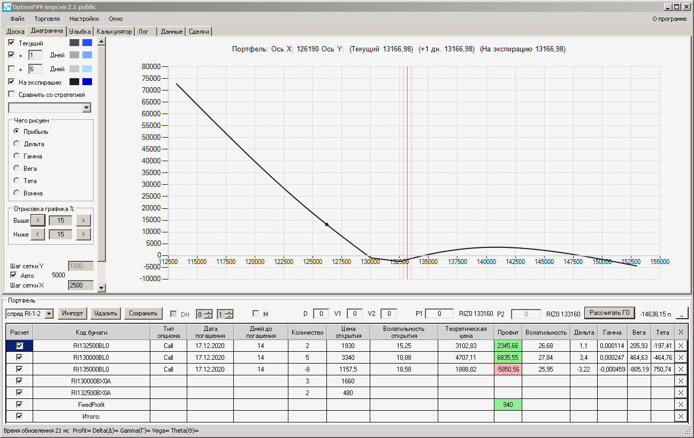Switch to the Доска tab
694x438 pixels.
16,32
